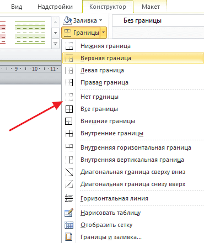
Task: Toggle Отобразить сетку label
Action: pyautogui.click(x=106, y=225)
